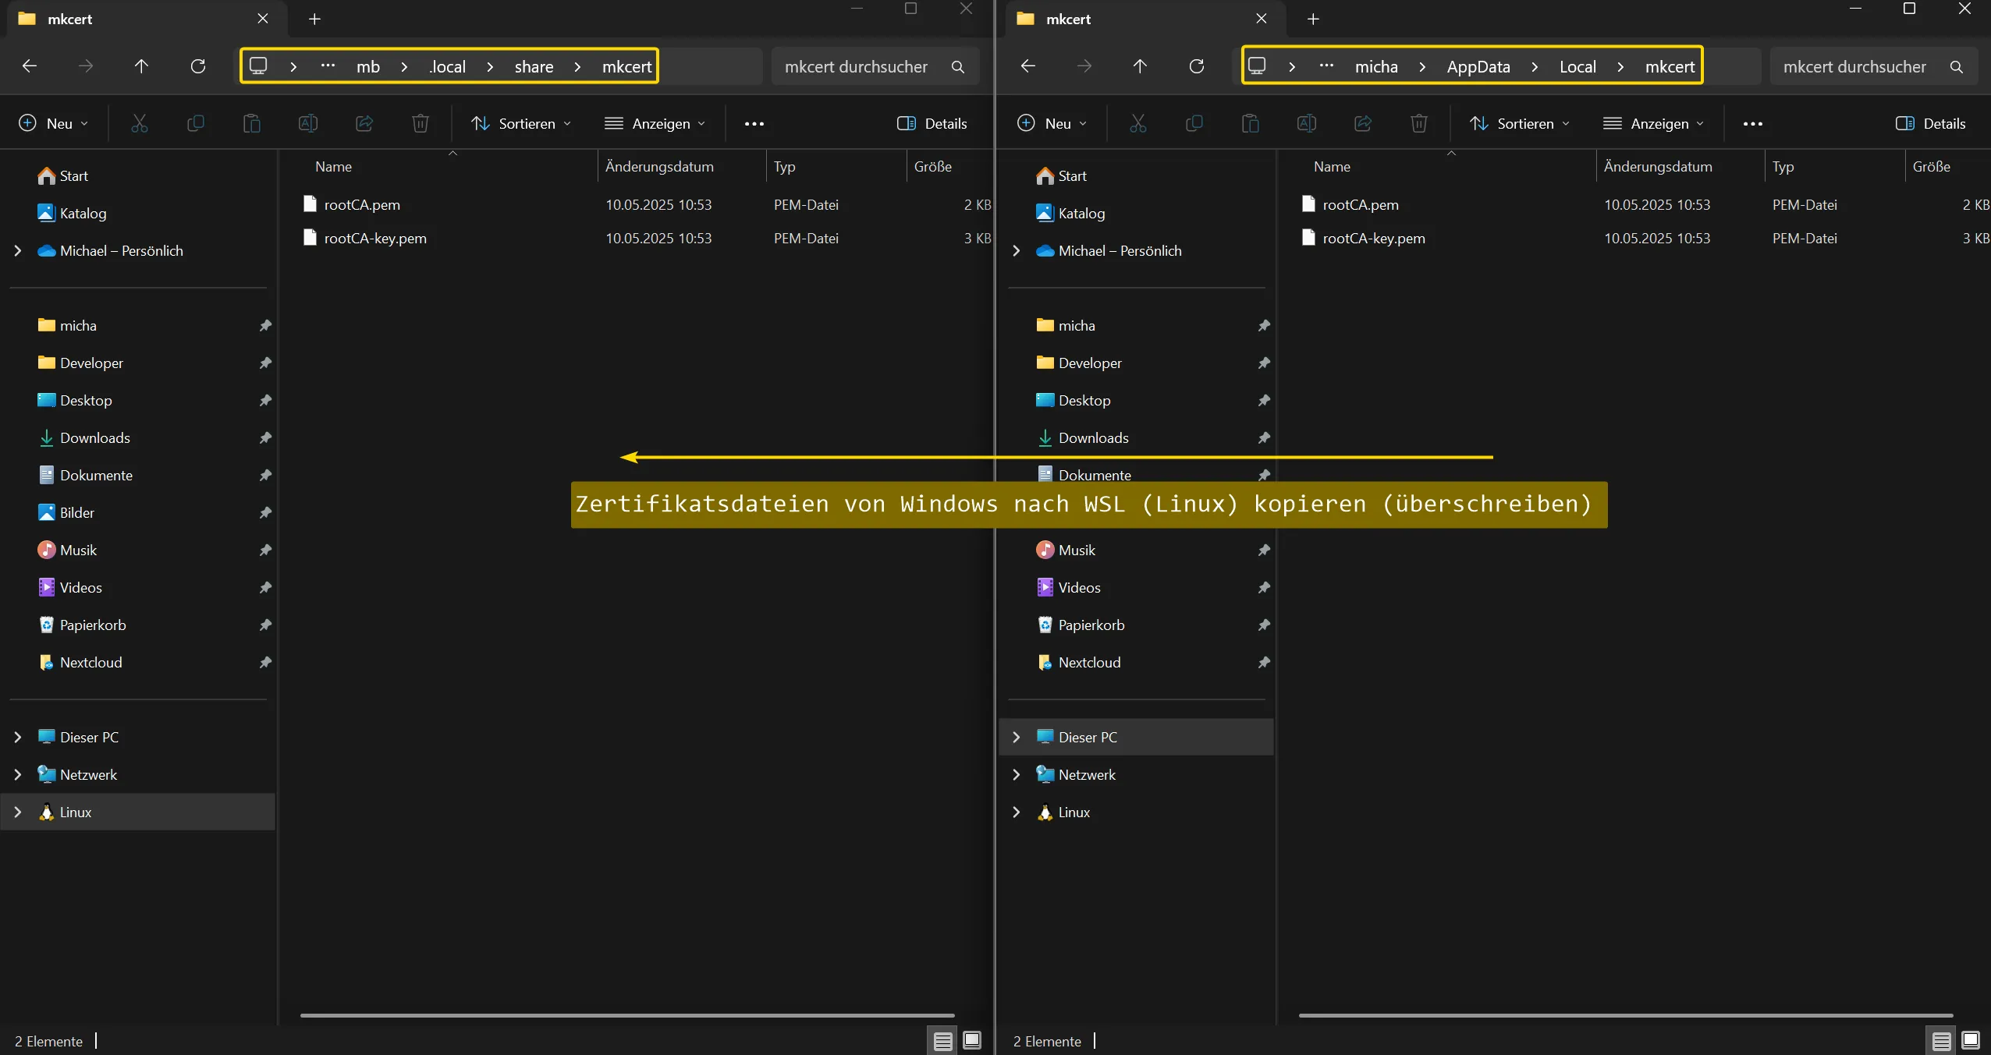Click Rename icon in right window toolbar
This screenshot has height=1055, width=1991.
(1307, 123)
